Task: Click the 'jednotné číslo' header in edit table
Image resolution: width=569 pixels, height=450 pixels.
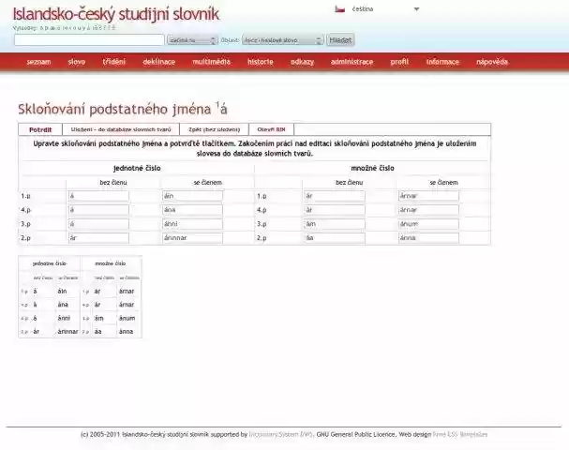Action: [x=137, y=168]
